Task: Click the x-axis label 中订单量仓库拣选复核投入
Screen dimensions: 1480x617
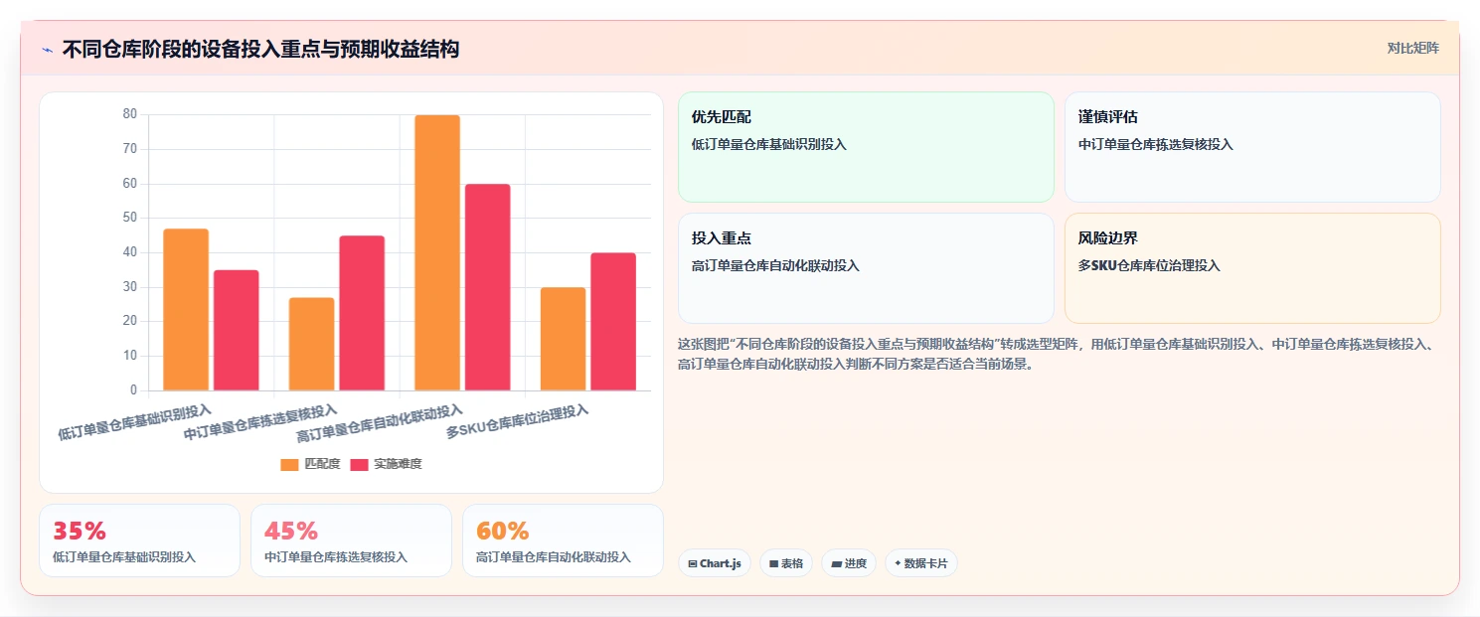Action: (x=260, y=422)
